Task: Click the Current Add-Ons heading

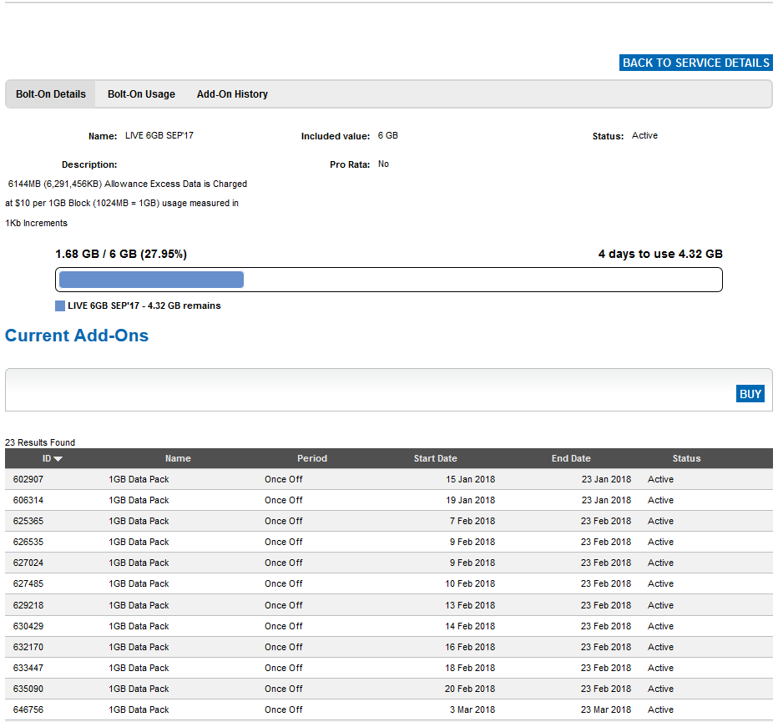Action: (77, 336)
